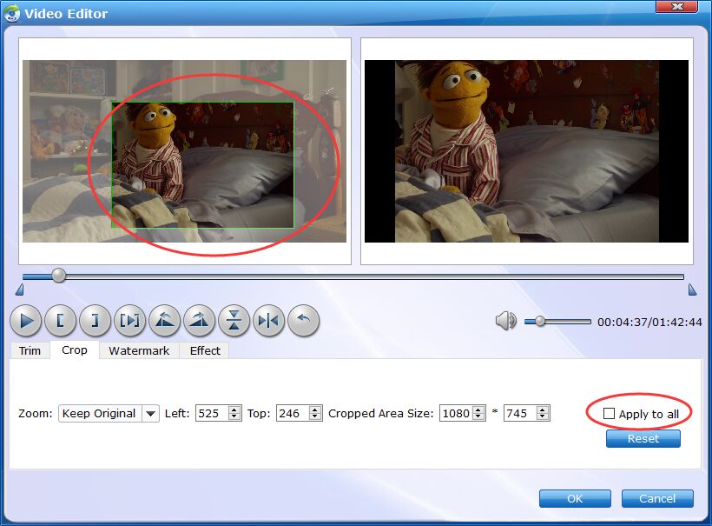Click the Video Editor app logo
Image resolution: width=712 pixels, height=526 pixels.
(12, 13)
